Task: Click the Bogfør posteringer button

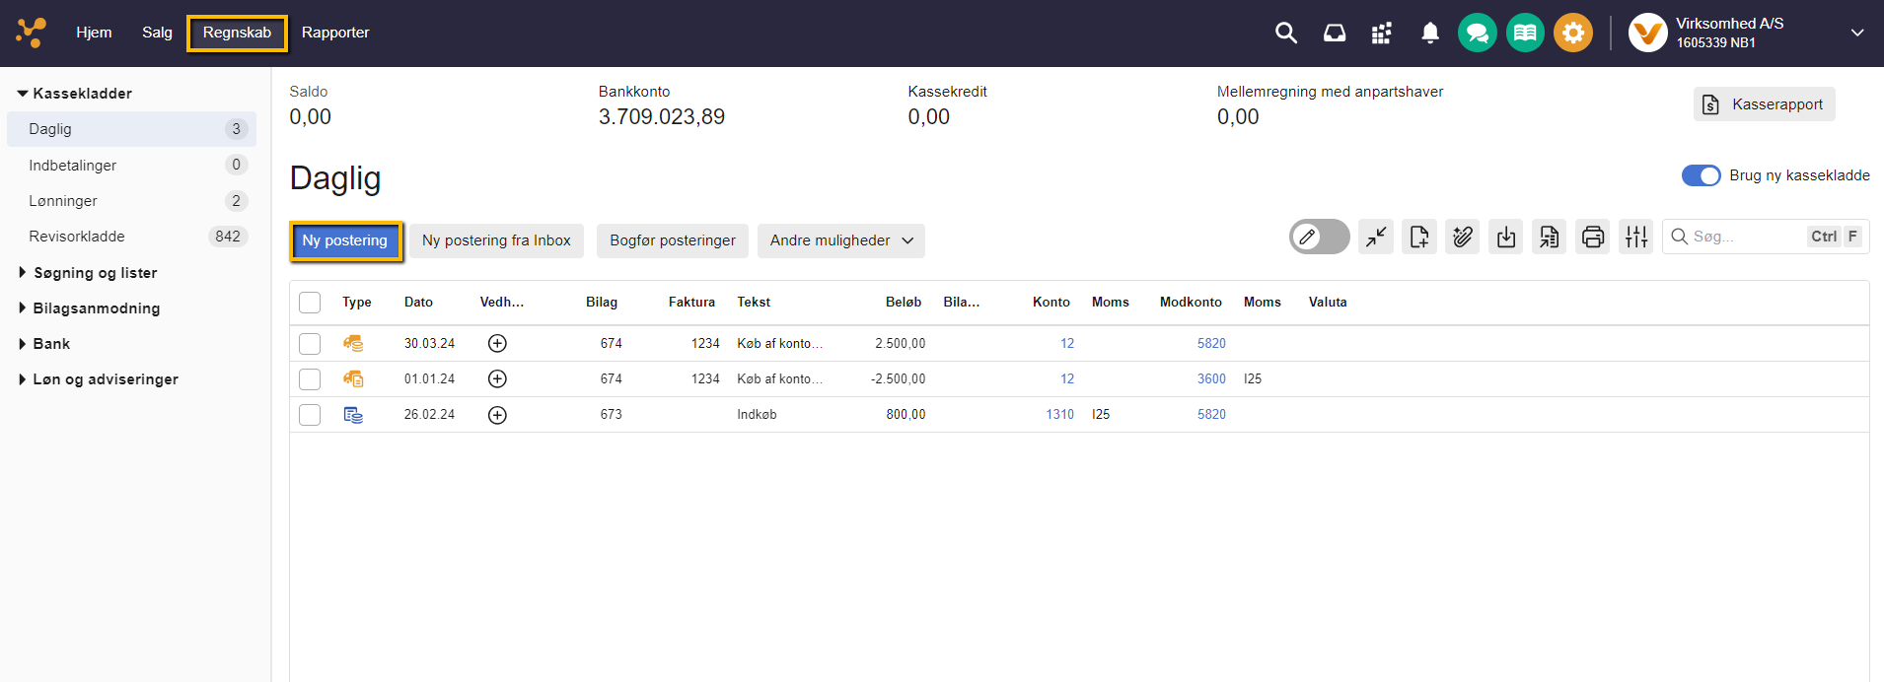Action: pyautogui.click(x=672, y=240)
